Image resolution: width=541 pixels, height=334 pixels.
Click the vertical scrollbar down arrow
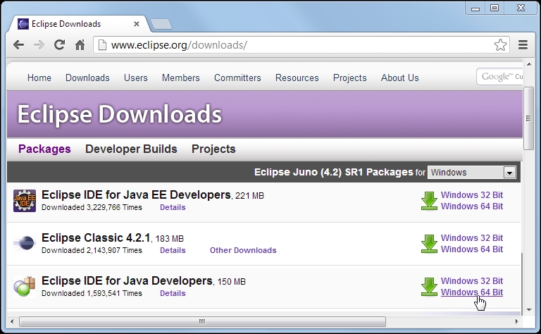[x=528, y=310]
